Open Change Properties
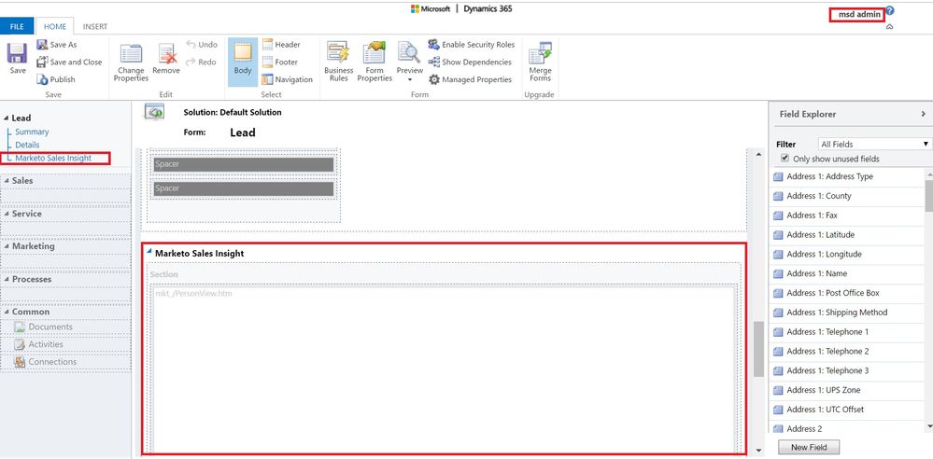 131,63
